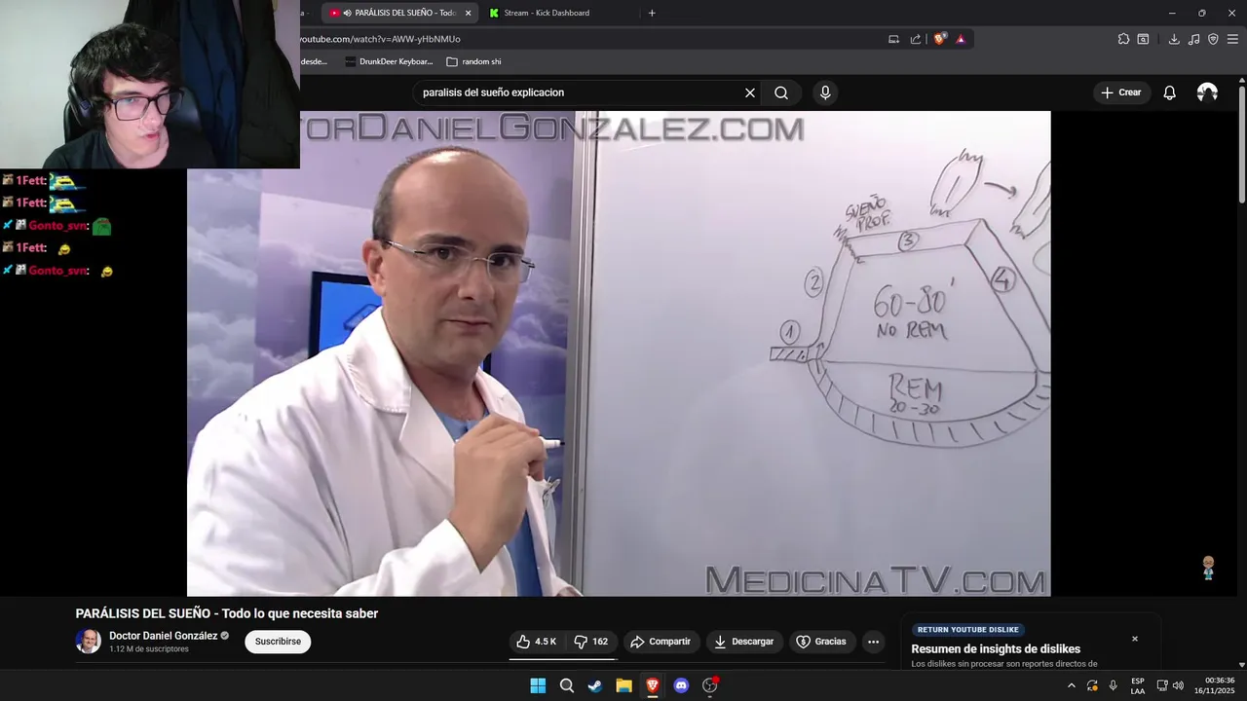This screenshot has width=1247, height=701.
Task: Click the cast/picture-in-picture icon in address bar
Action: pos(893,39)
